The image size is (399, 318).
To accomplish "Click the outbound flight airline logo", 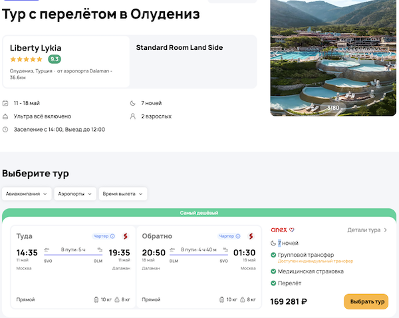I will [124, 236].
